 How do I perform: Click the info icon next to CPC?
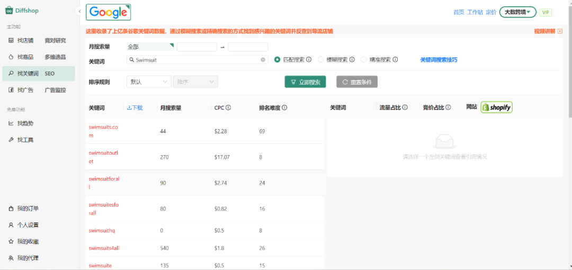point(228,107)
